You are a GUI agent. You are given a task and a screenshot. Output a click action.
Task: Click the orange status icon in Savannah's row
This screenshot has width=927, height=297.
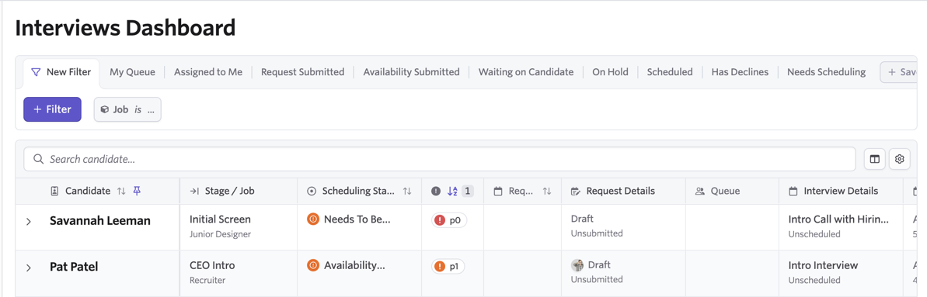click(x=312, y=219)
